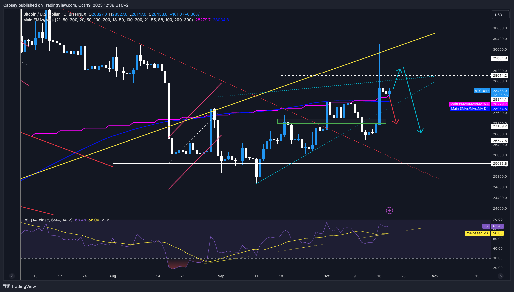The image size is (514, 292).
Task: Open the USD currency selector
Action: coord(500,15)
